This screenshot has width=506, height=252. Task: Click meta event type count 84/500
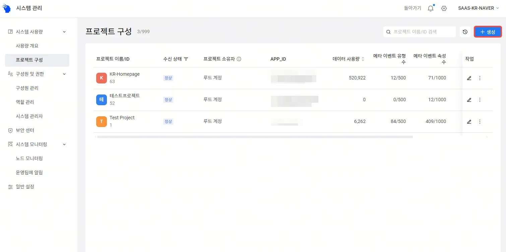tap(398, 121)
